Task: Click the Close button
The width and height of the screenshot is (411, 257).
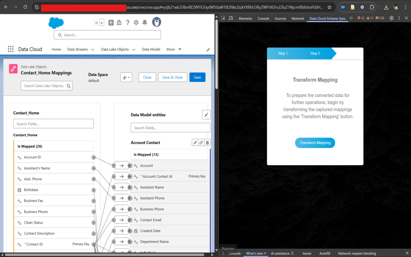Action: point(147,77)
